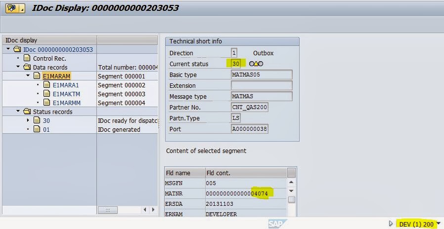Click the IDoc display column header
The image size is (444, 229).
(49, 40)
